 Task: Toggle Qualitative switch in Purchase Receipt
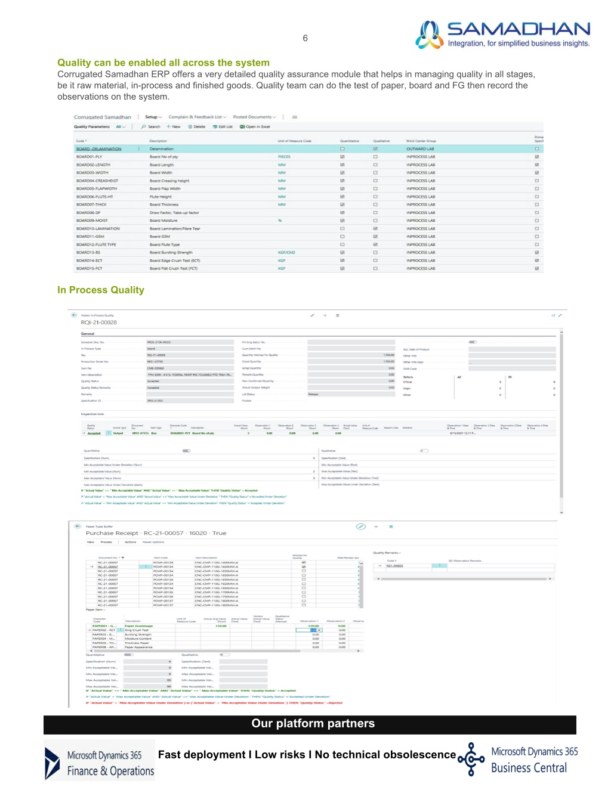[224, 655]
